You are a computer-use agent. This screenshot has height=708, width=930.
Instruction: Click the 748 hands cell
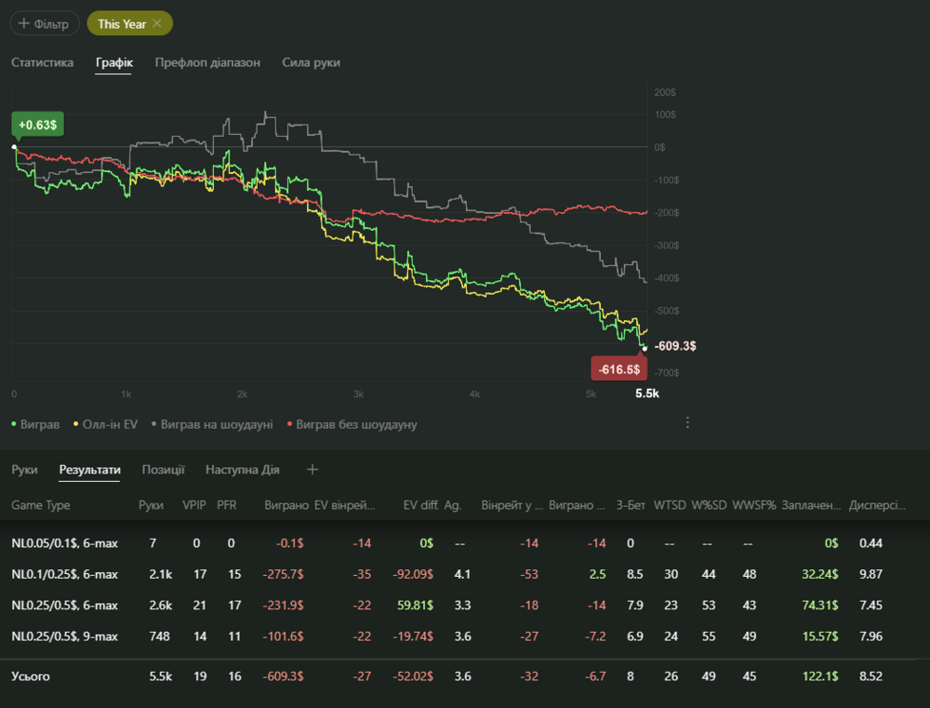[x=160, y=635]
